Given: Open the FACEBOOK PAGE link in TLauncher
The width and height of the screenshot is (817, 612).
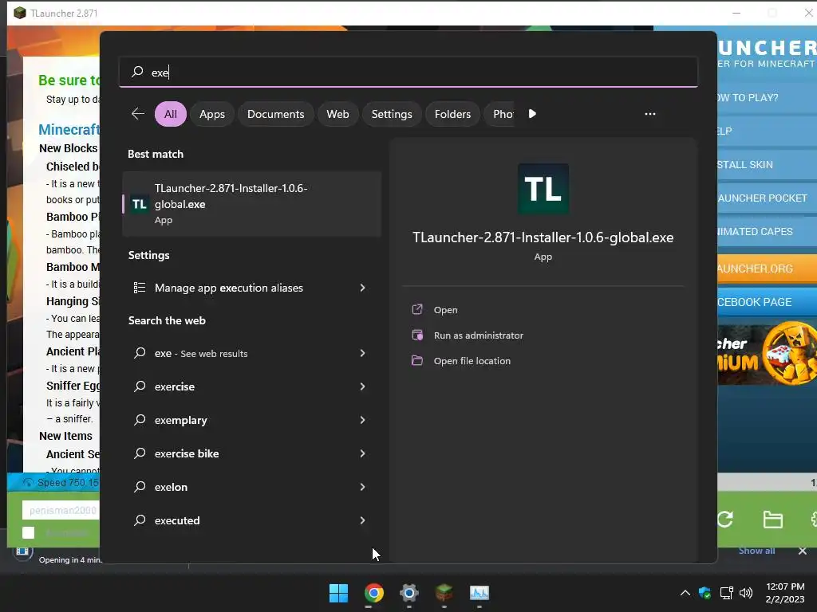Looking at the screenshot, I should point(767,302).
